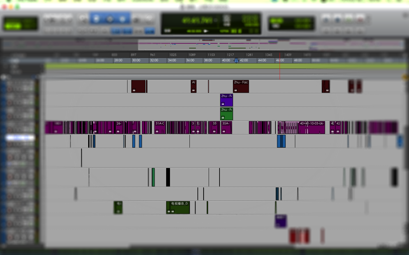The height and width of the screenshot is (255, 409).
Task: Click lock icon on magenta 31A clip
Action: click(157, 131)
